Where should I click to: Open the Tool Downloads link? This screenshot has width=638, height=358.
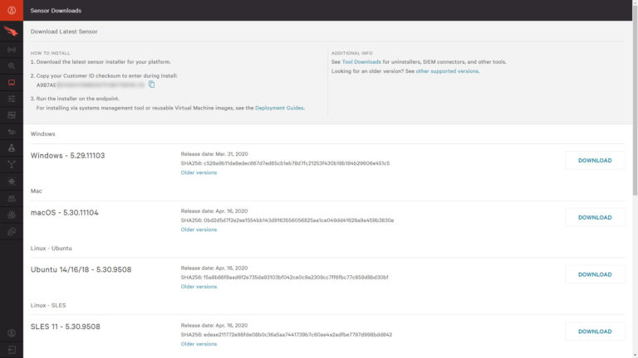[361, 62]
